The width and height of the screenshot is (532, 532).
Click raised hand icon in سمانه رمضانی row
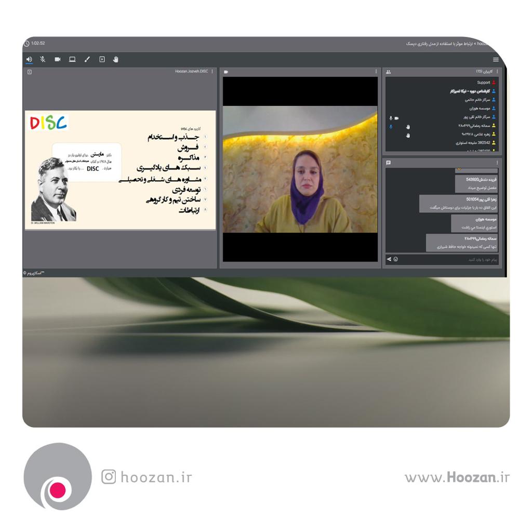pyautogui.click(x=408, y=127)
